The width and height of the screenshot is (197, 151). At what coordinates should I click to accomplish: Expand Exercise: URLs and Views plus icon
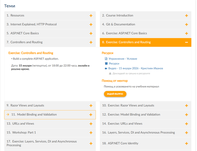coord(186,124)
